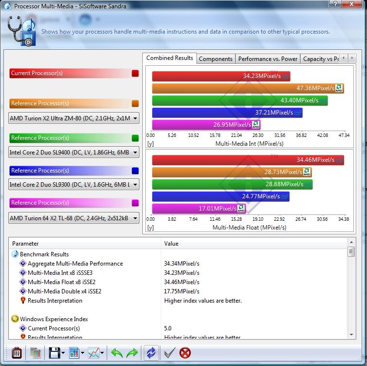Click the red cancel icon
Viewport: 367px width, 366px height.
pos(185,352)
